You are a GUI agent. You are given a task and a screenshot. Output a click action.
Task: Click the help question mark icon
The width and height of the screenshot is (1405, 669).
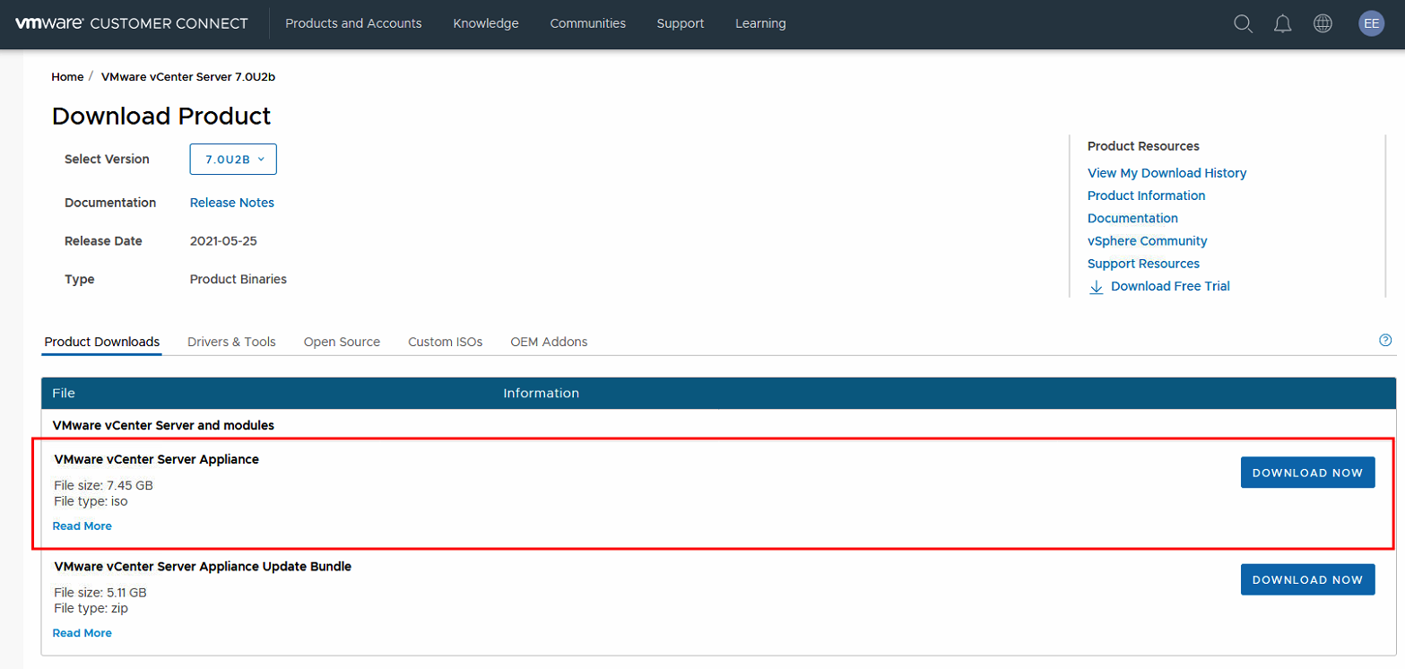tap(1385, 340)
